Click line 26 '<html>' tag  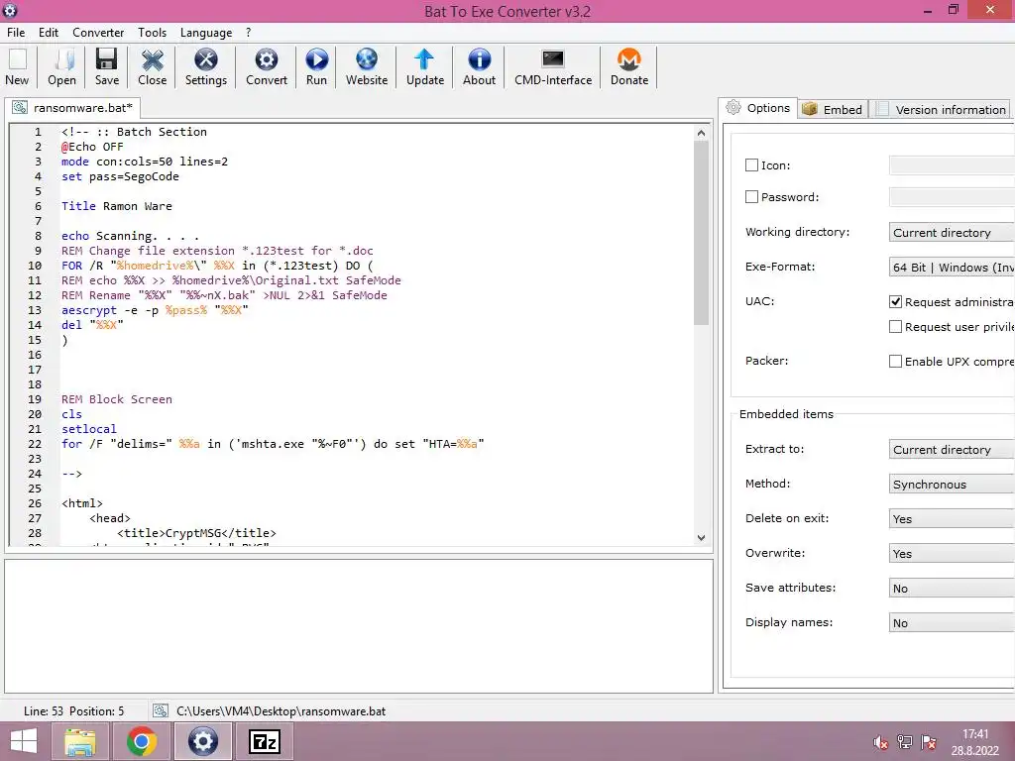[x=82, y=503]
